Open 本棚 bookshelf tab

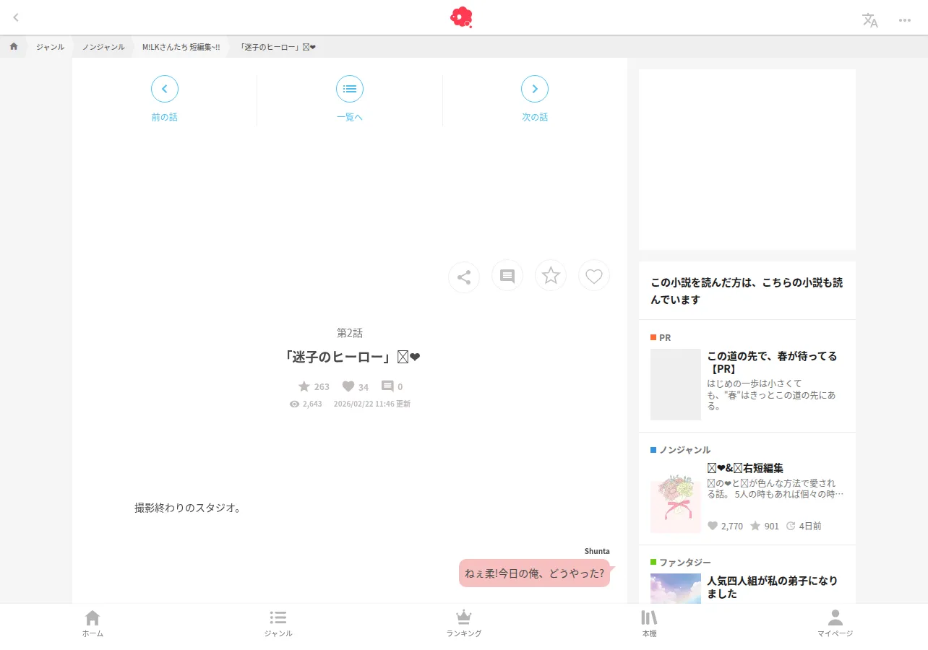point(649,624)
